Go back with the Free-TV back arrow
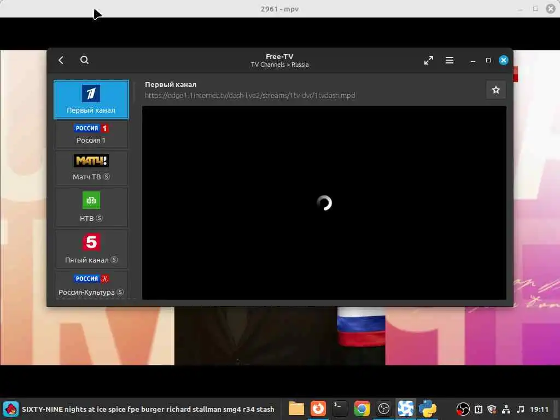This screenshot has width=560, height=420. pos(61,60)
